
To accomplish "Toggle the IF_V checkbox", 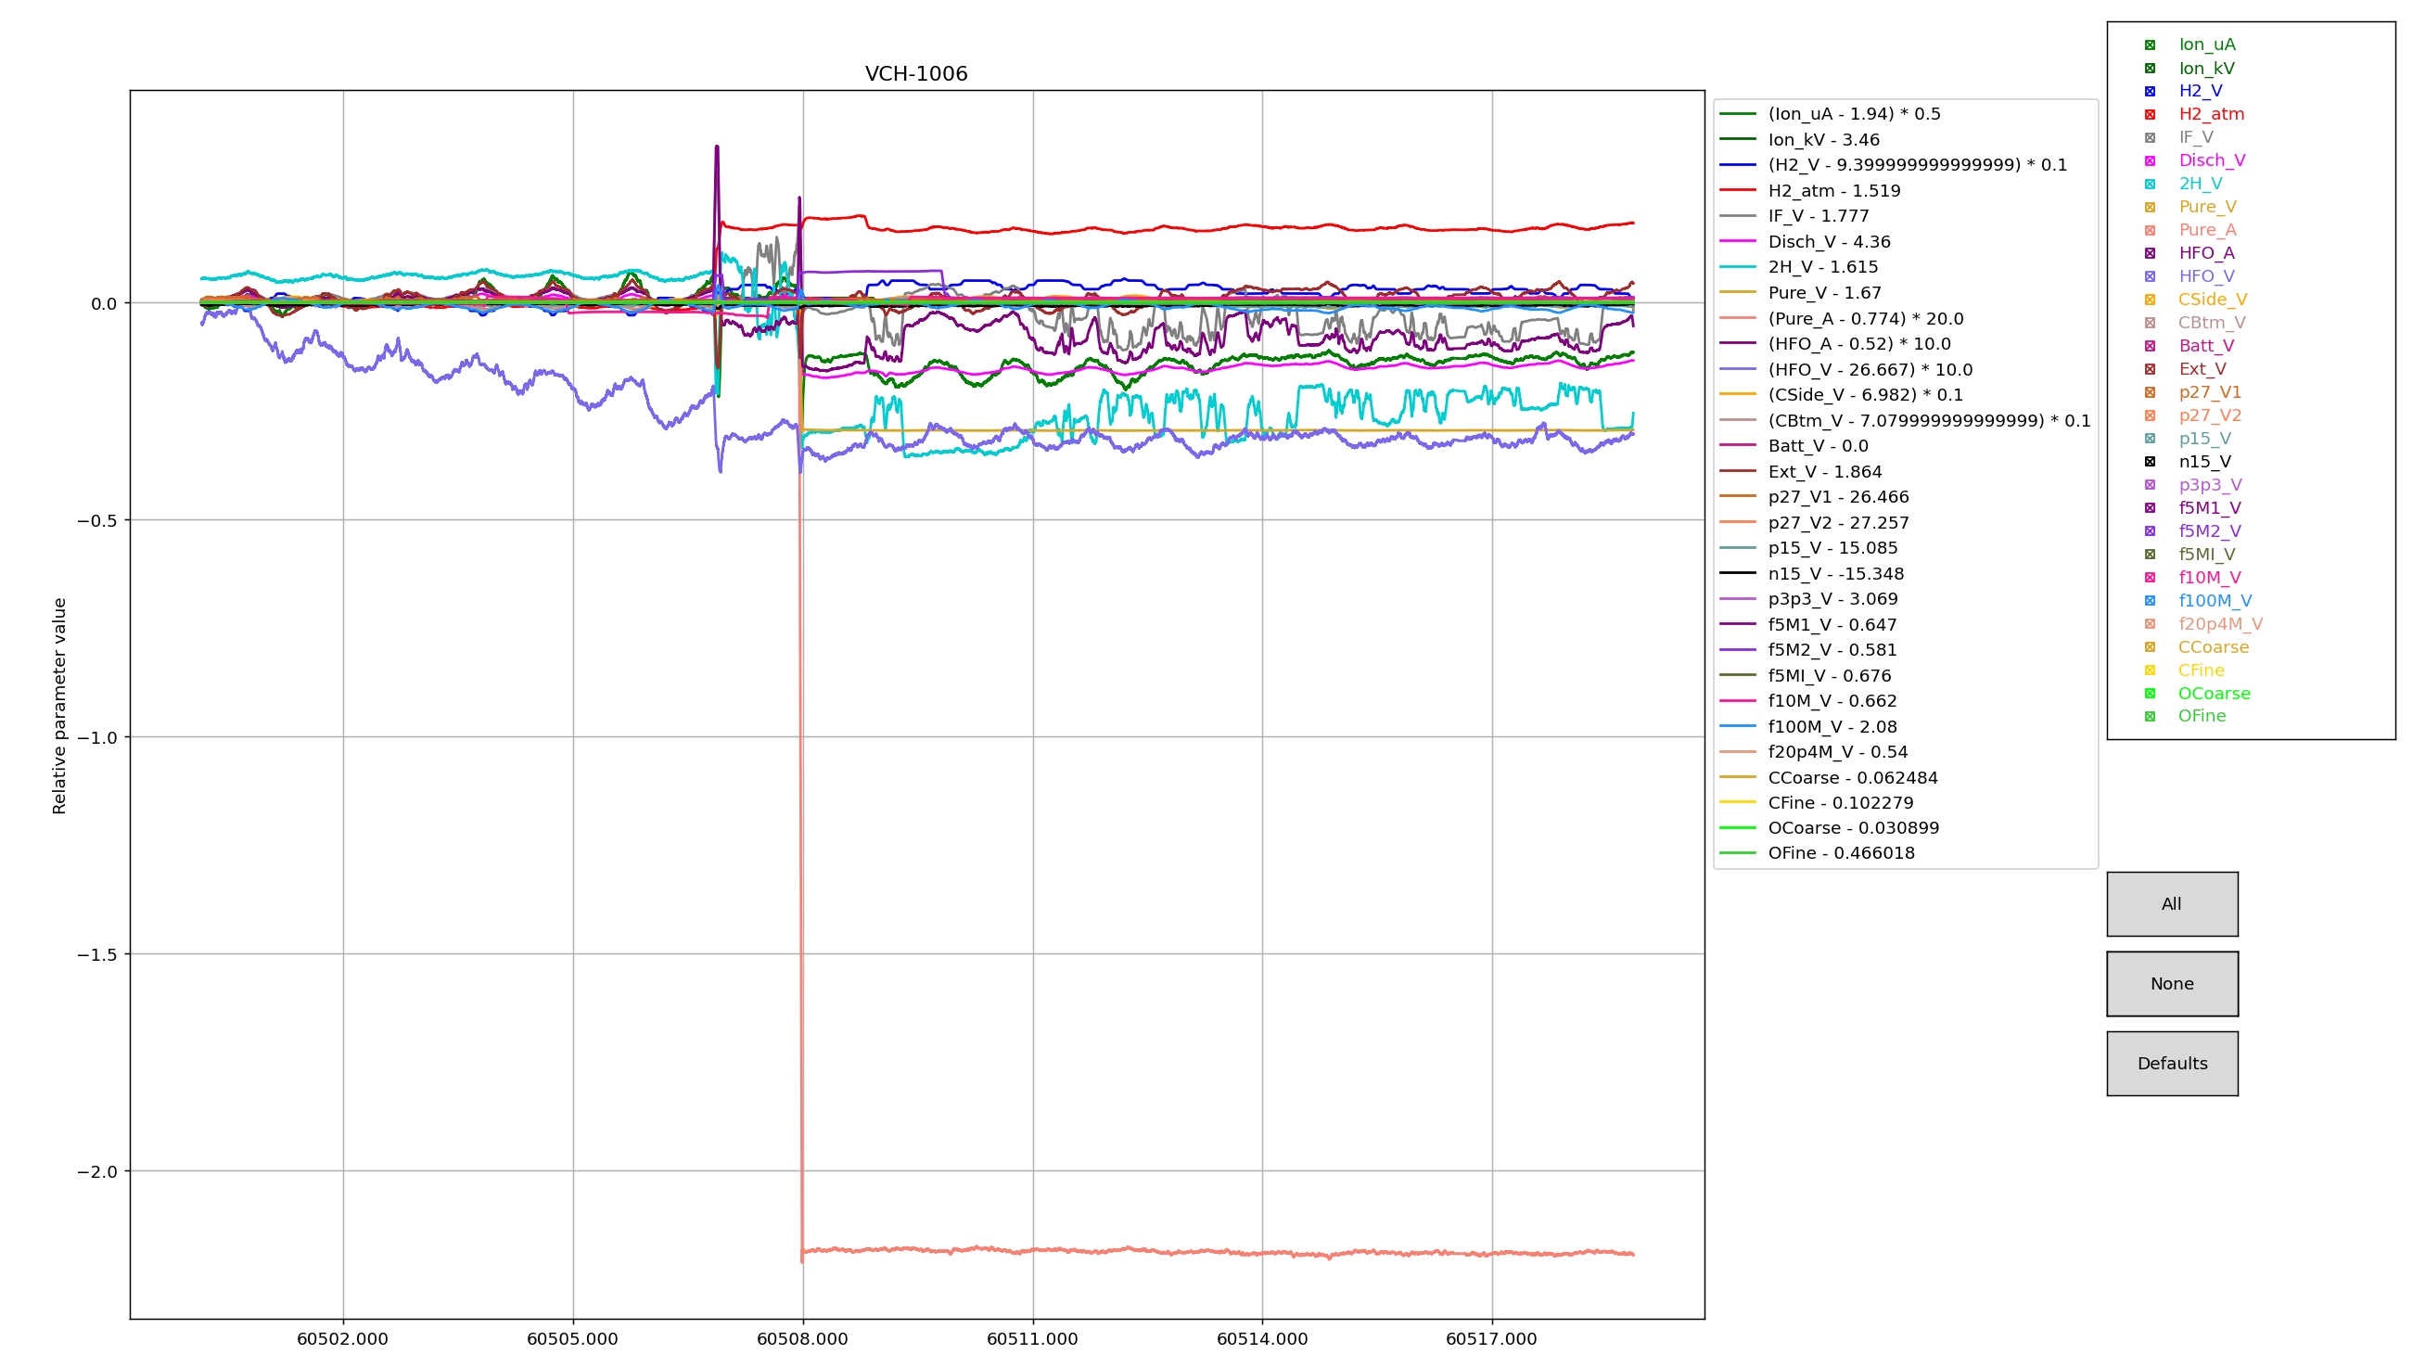I will click(x=2150, y=138).
